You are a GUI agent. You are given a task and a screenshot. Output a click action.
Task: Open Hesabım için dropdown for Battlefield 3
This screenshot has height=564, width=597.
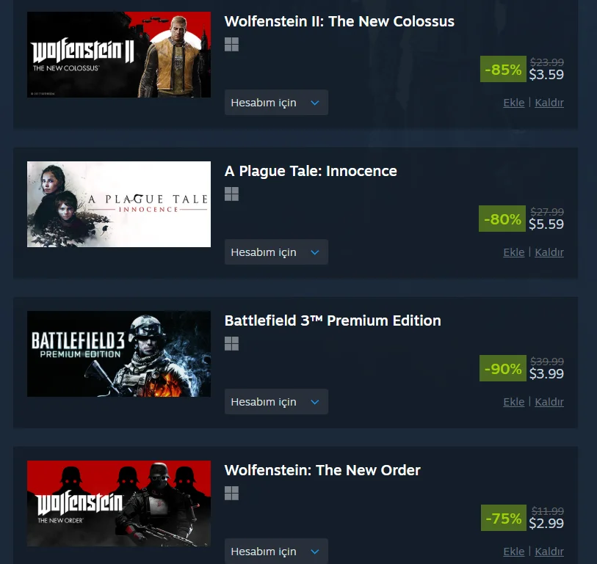coord(276,402)
